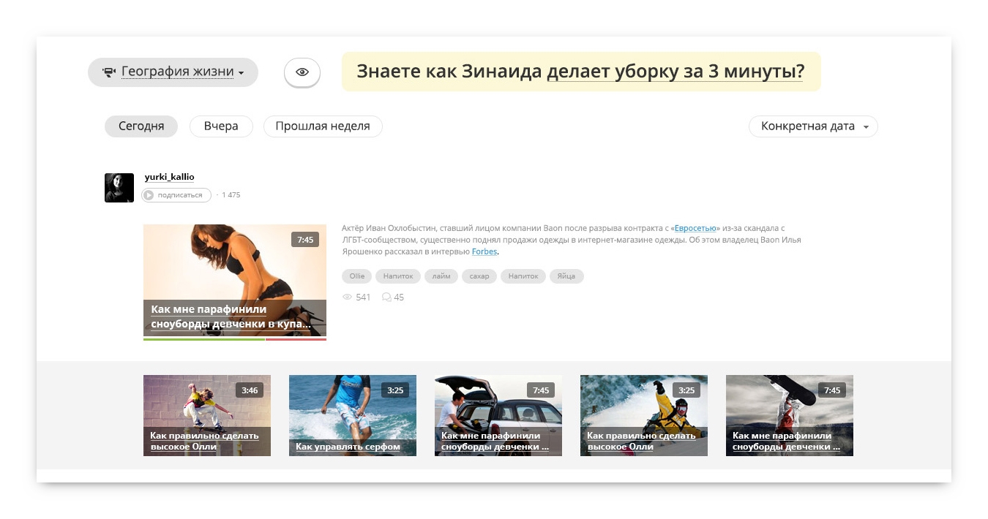Play the main video about парафинили сноуборды

point(235,280)
